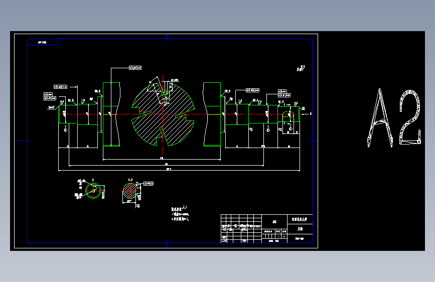Select the drawing code cell at the title block's bottom right
The width and height of the screenshot is (435, 282).
(x=300, y=238)
